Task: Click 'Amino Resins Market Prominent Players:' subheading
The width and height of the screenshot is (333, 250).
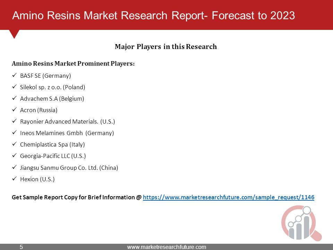Action: [73, 64]
